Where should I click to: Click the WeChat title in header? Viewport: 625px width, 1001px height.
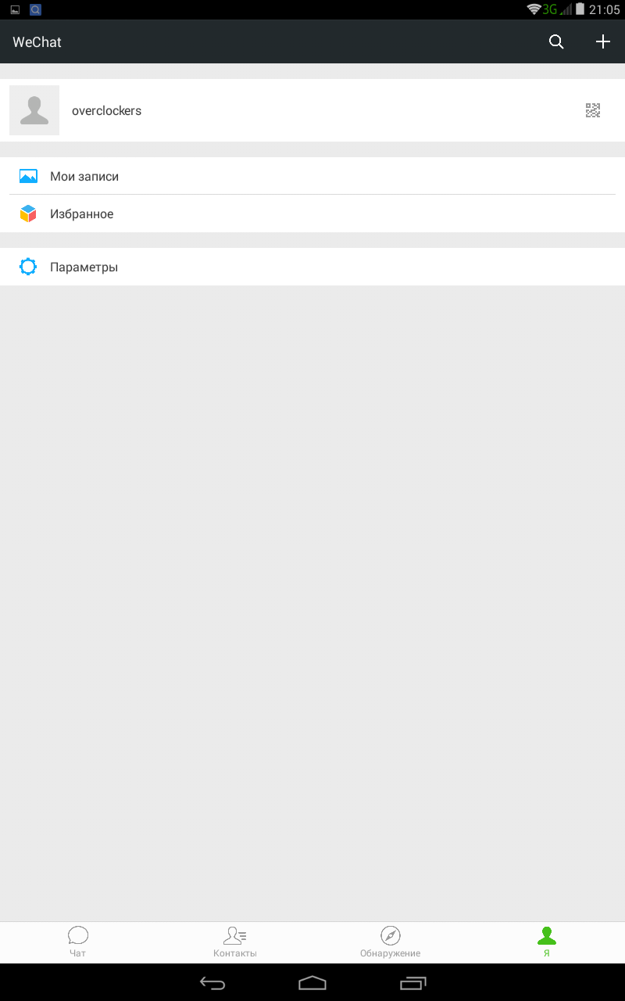(x=37, y=42)
